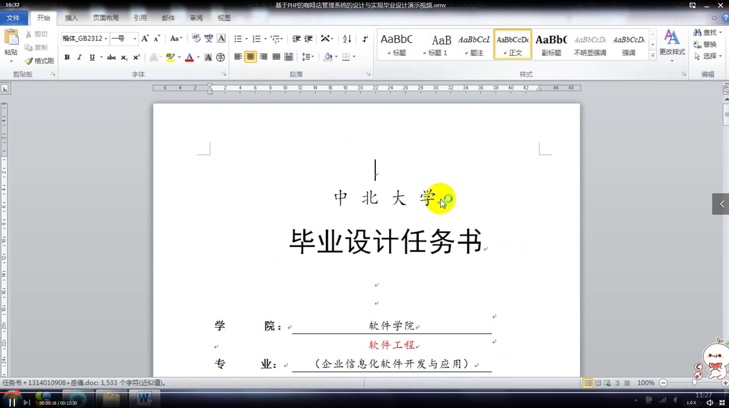This screenshot has width=729, height=408.
Task: Toggle Align Right paragraph alignment
Action: click(263, 57)
